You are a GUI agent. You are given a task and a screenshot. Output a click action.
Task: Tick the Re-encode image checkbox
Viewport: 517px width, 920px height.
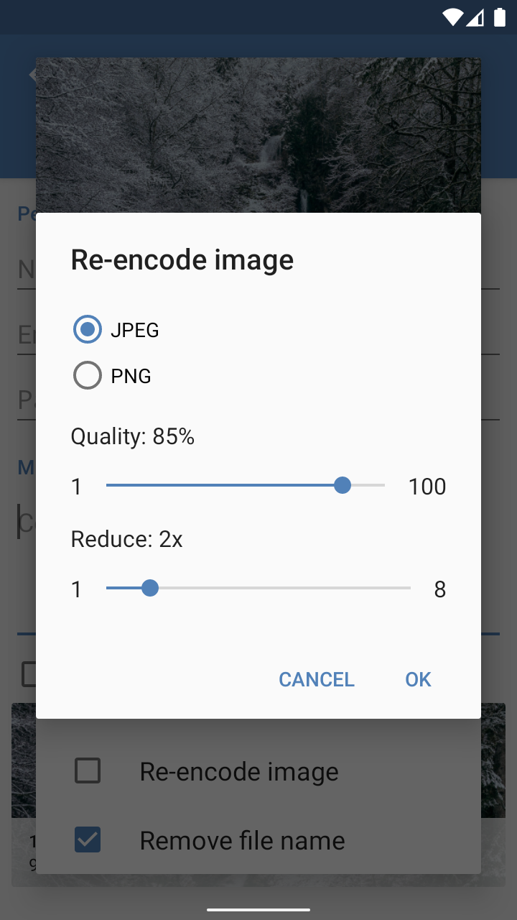[88, 771]
